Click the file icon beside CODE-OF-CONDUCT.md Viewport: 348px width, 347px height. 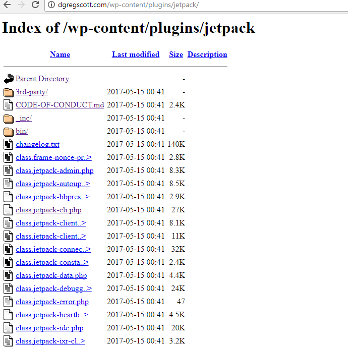click(x=8, y=105)
